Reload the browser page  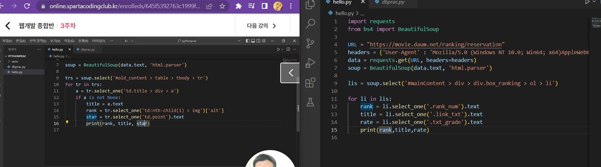(x=27, y=6)
